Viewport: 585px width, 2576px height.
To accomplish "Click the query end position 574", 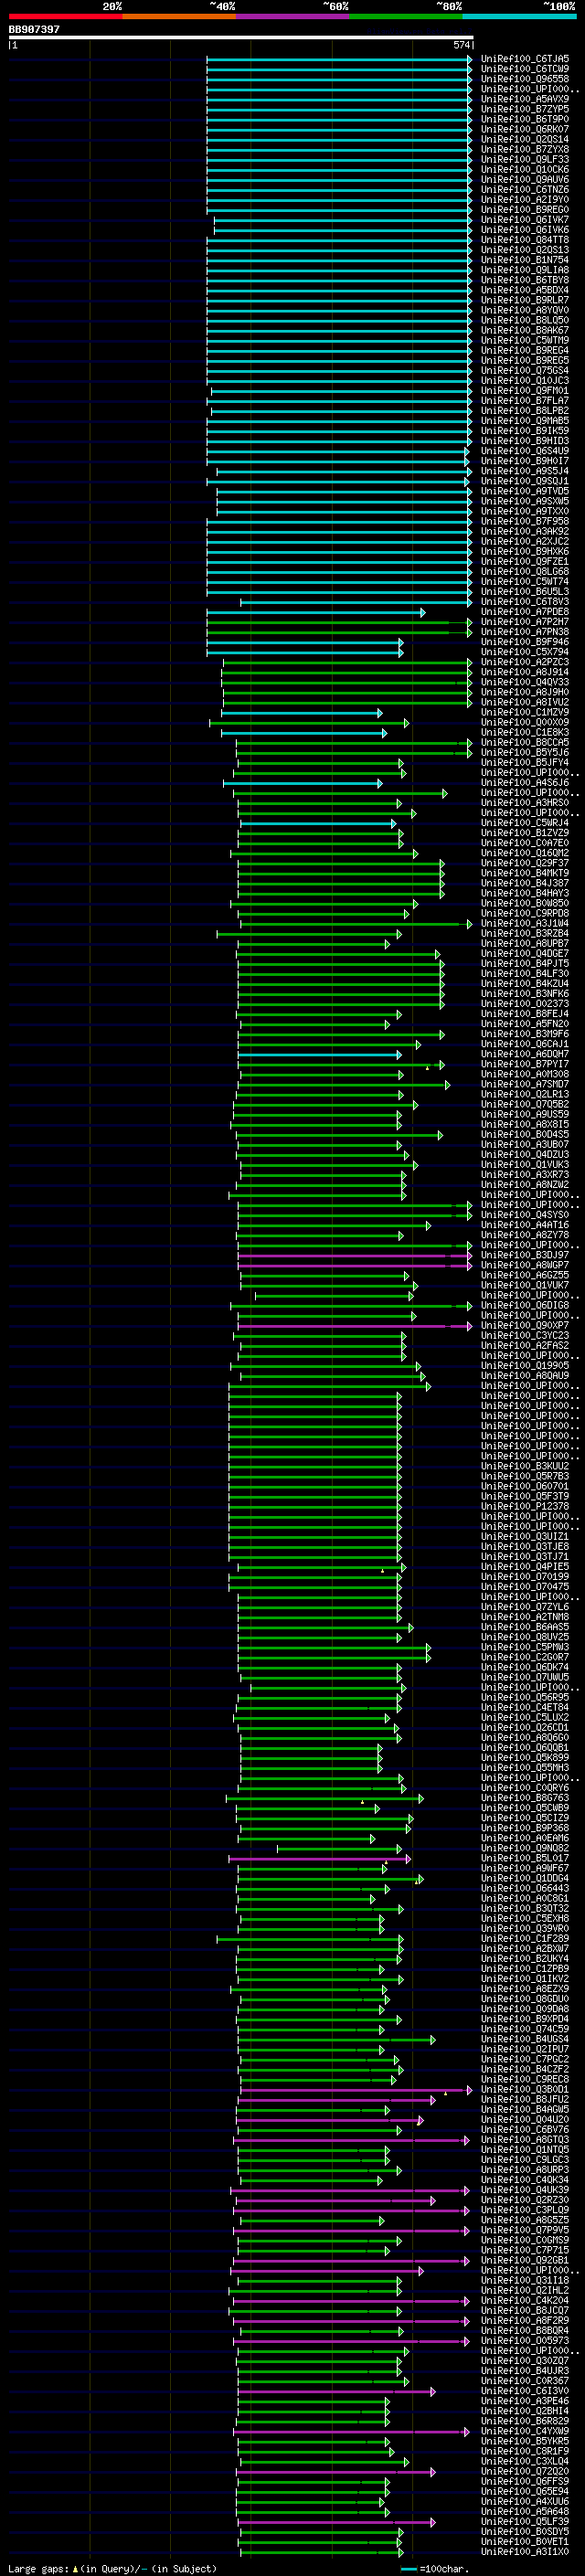I will 461,45.
